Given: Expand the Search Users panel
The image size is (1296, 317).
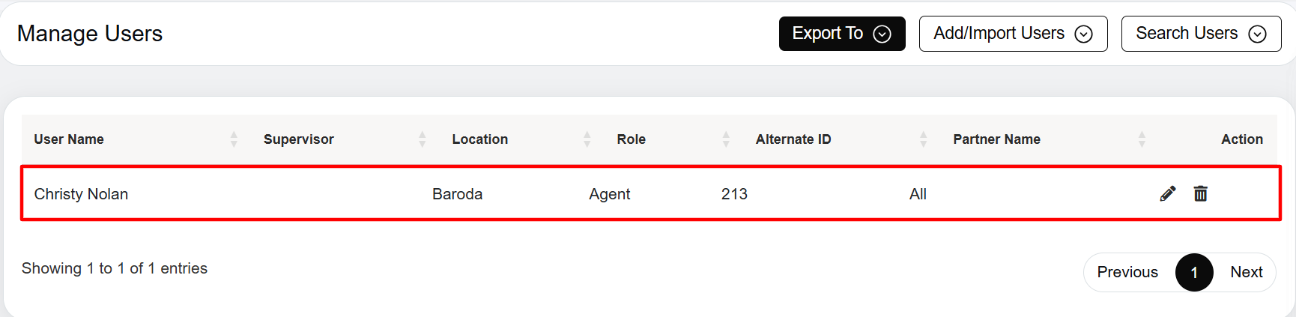Looking at the screenshot, I should pyautogui.click(x=1201, y=34).
